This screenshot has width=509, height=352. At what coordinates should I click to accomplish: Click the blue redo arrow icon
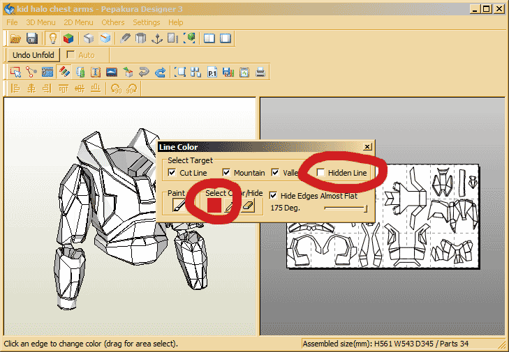(160, 72)
